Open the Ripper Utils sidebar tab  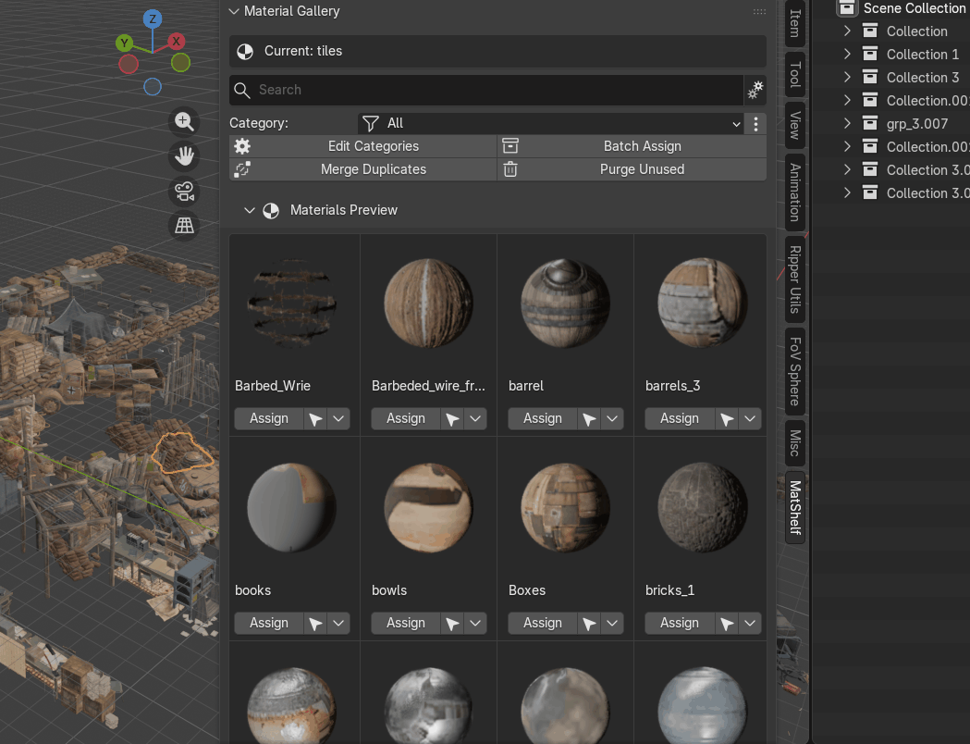click(795, 279)
